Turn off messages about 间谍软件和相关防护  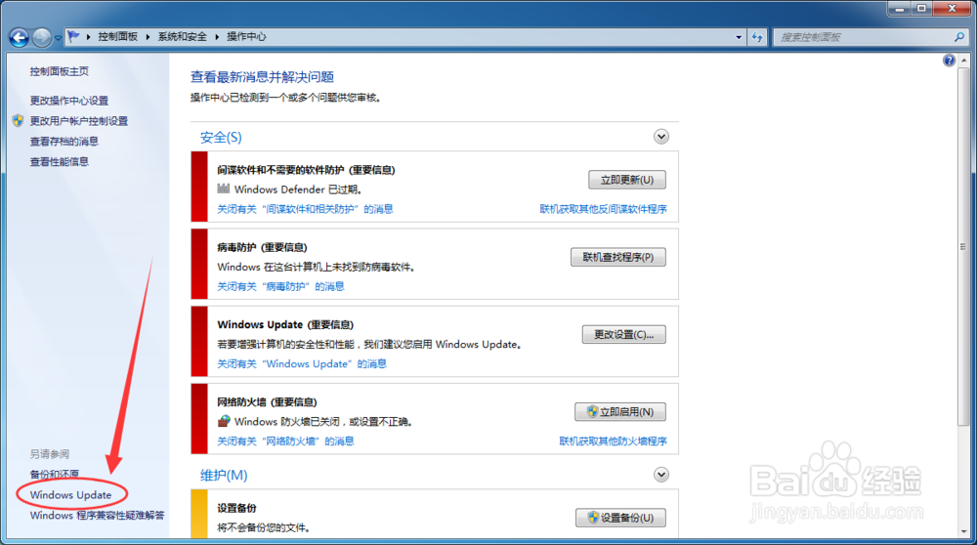(x=305, y=209)
